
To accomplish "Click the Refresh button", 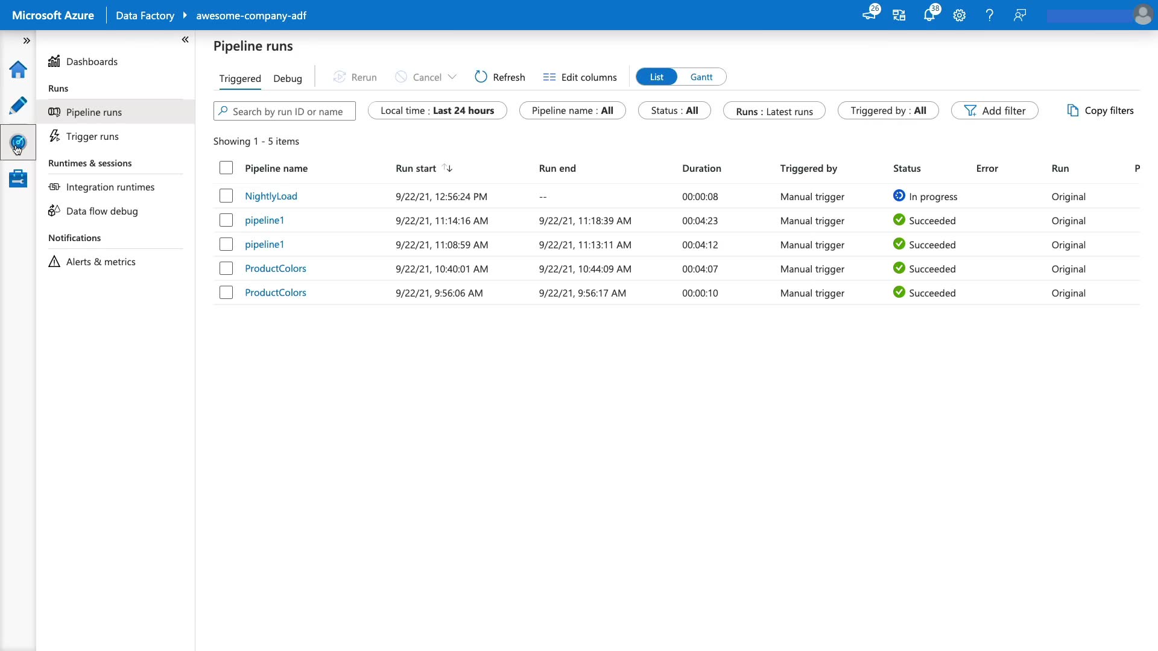I will (500, 77).
